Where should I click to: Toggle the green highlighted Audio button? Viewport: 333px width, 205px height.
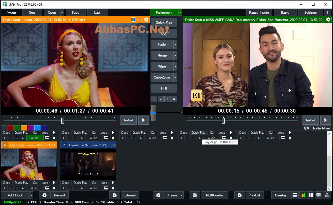pyautogui.click(x=35, y=138)
